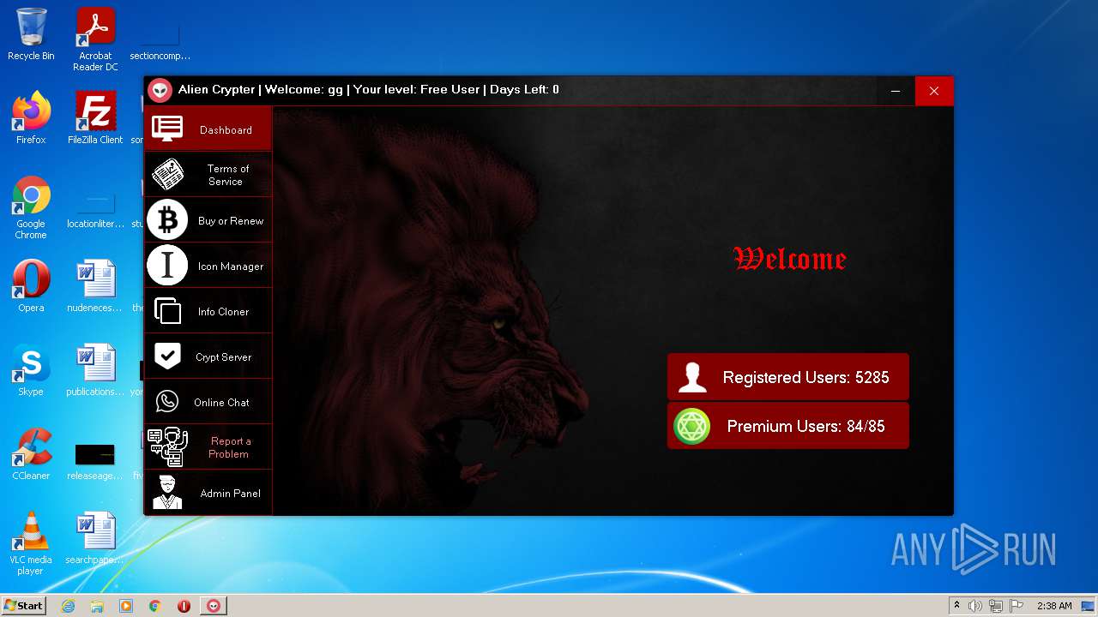
Task: Select the Skype desktop shortcut
Action: pyautogui.click(x=31, y=370)
